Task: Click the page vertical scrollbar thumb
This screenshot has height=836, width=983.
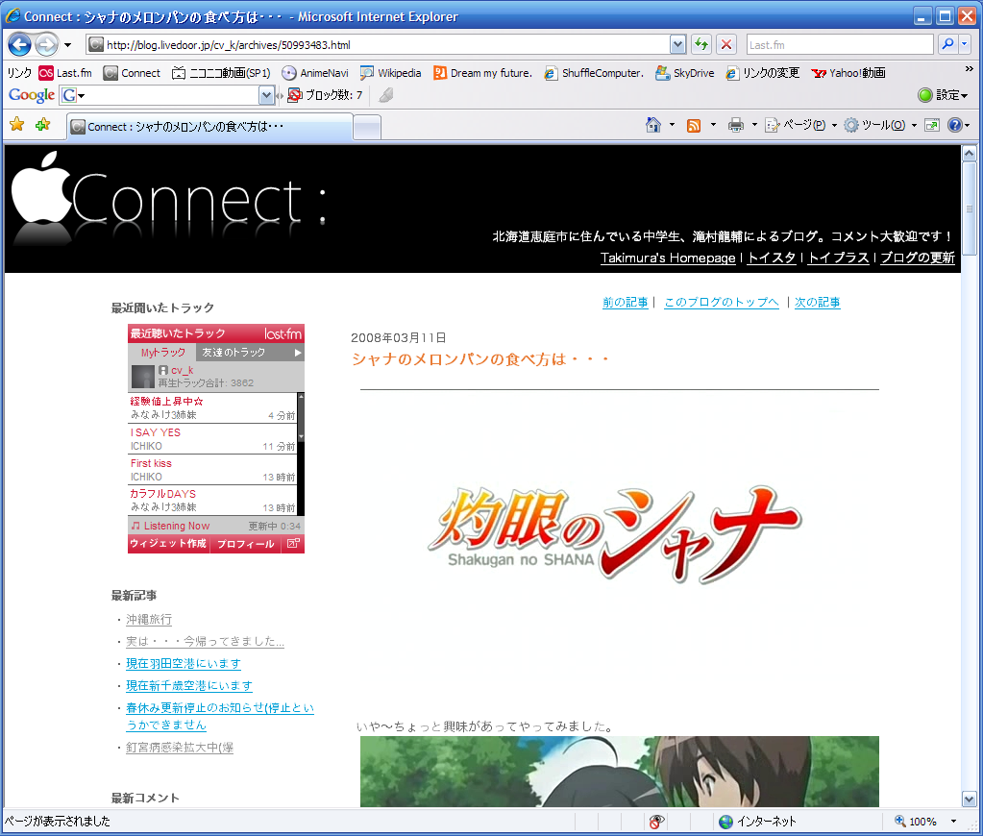Action: [969, 209]
